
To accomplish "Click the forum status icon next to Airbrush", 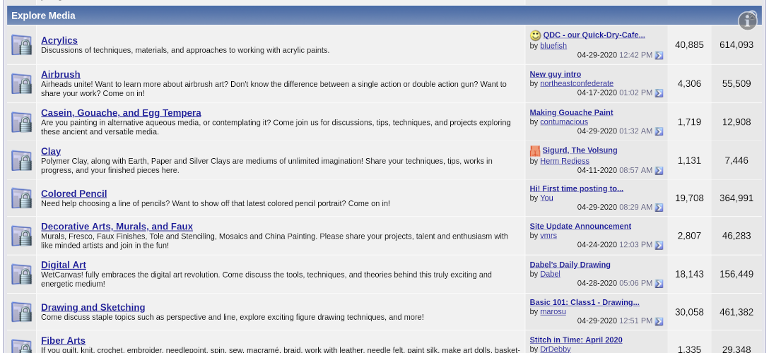I will pyautogui.click(x=22, y=84).
